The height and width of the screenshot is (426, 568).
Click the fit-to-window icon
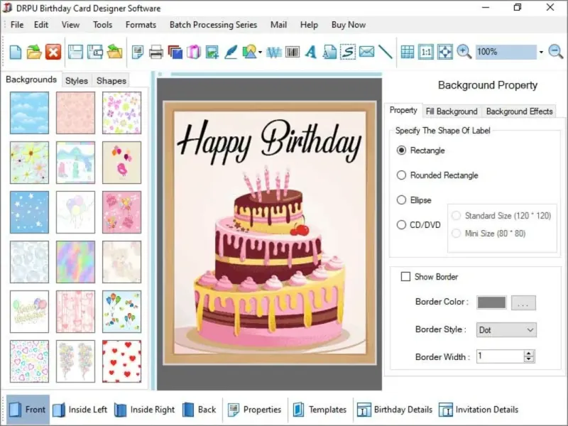pyautogui.click(x=445, y=52)
